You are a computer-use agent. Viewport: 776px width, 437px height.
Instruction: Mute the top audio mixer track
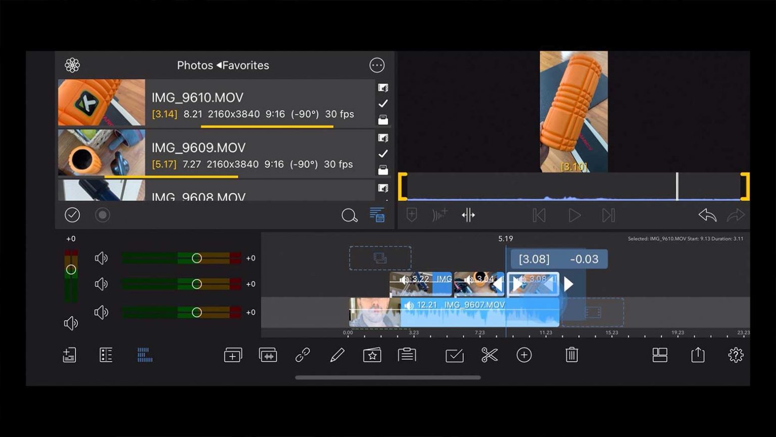(101, 258)
